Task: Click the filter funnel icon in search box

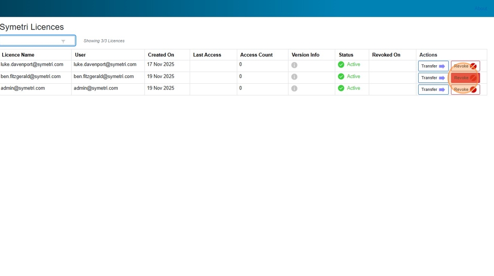Action: pyautogui.click(x=63, y=41)
